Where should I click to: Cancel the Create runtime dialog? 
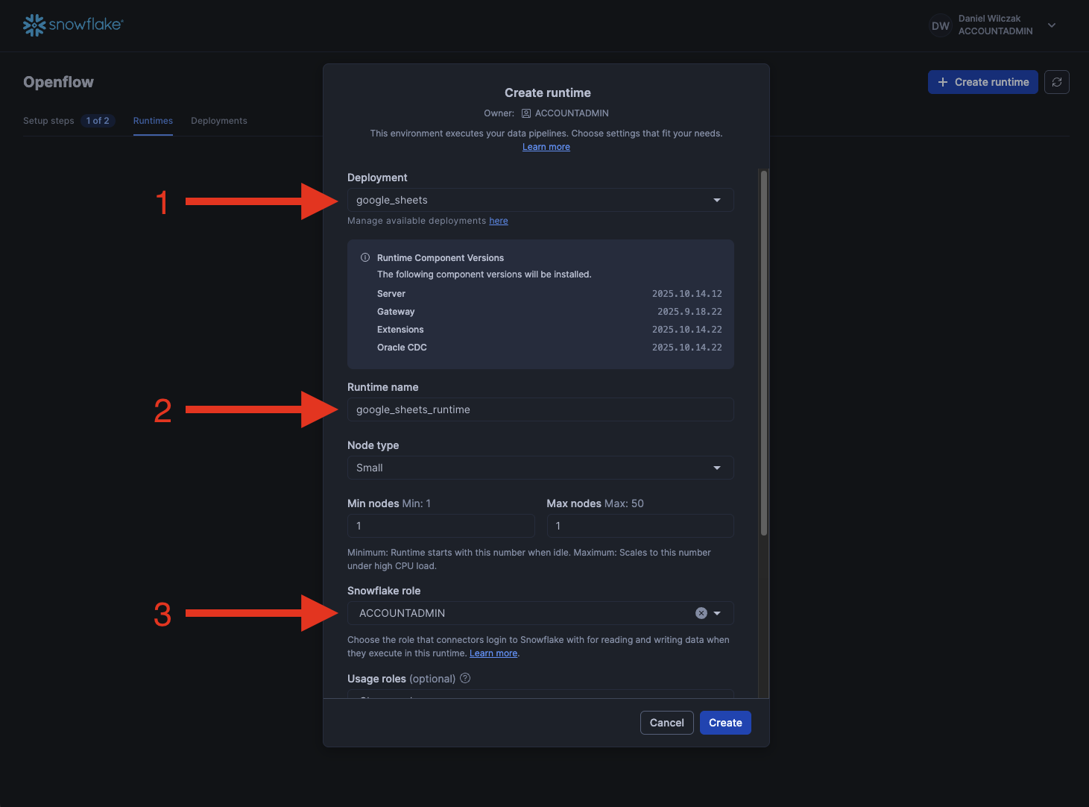666,723
